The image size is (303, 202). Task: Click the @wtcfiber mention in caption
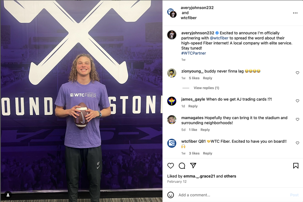click(219, 38)
